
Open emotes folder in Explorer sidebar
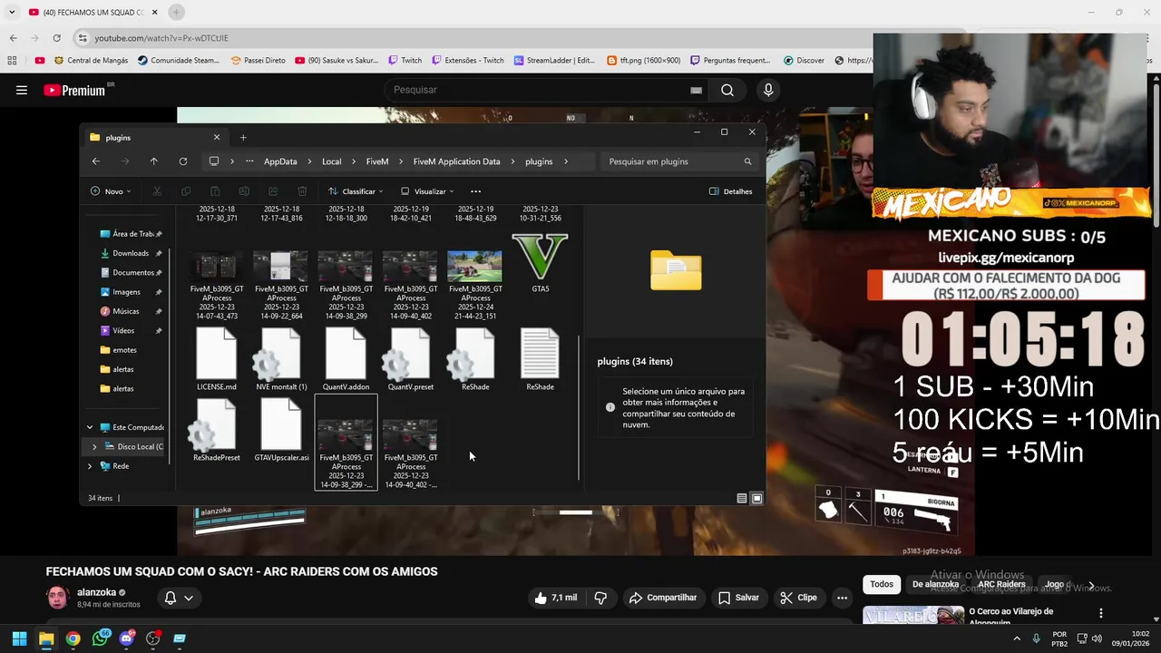point(125,350)
